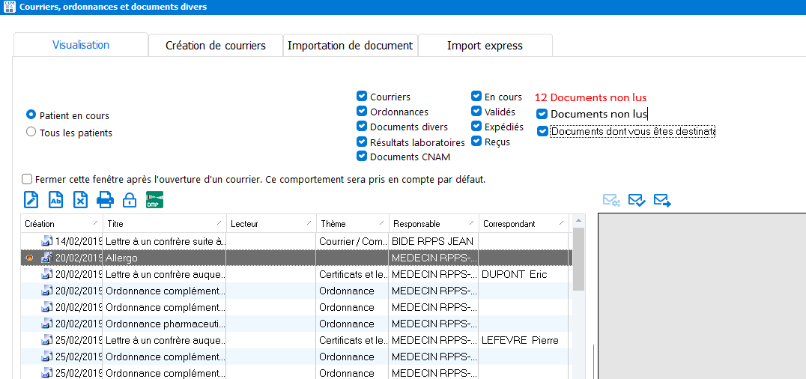Open the Thème column filter arrow
This screenshot has height=379, width=806.
pyautogui.click(x=381, y=224)
